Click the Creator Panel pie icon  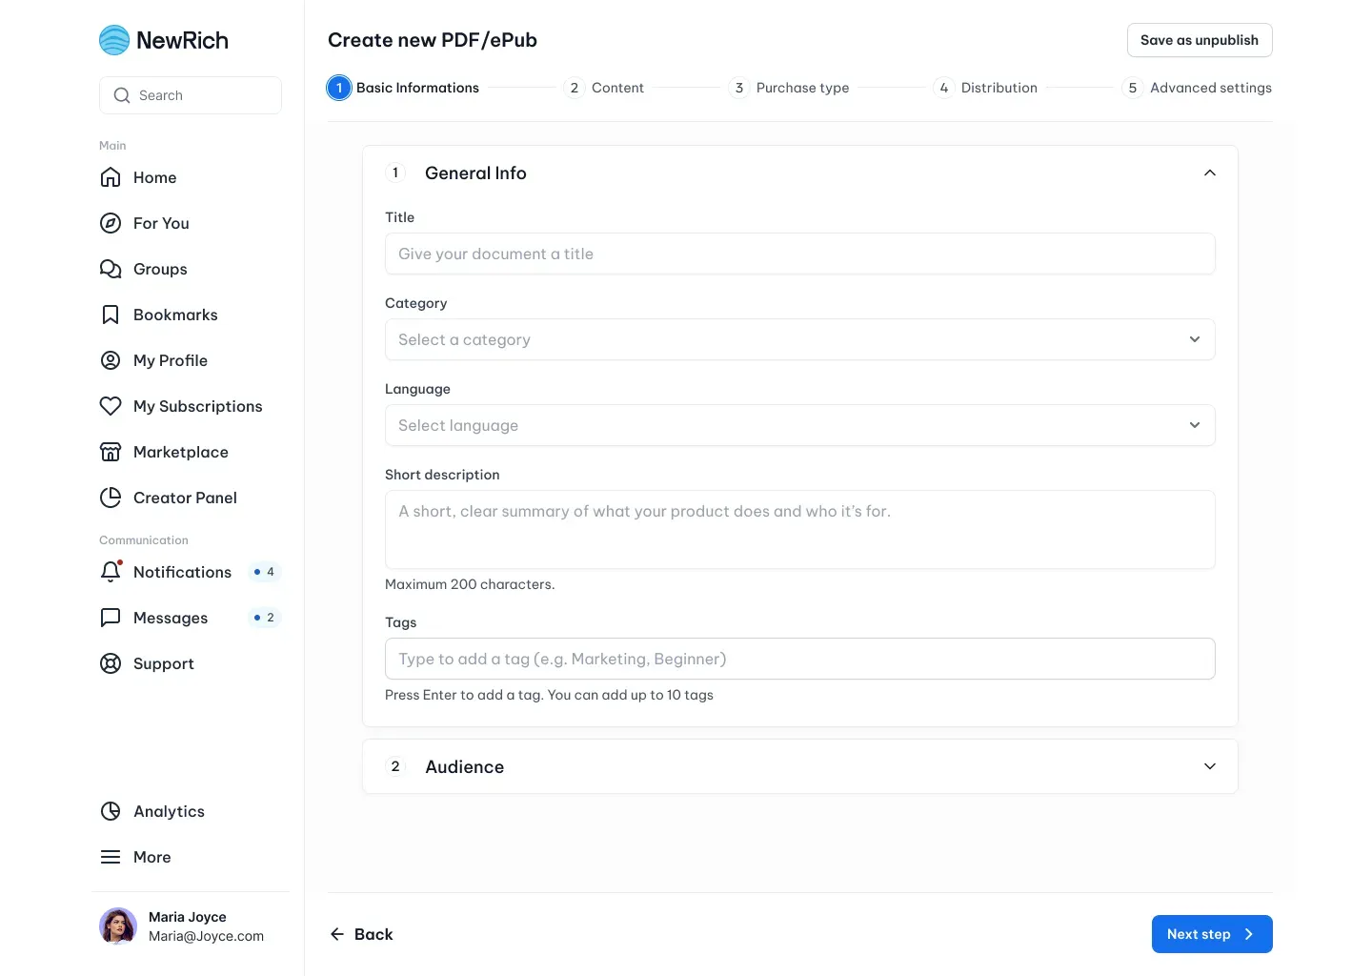[x=111, y=498]
